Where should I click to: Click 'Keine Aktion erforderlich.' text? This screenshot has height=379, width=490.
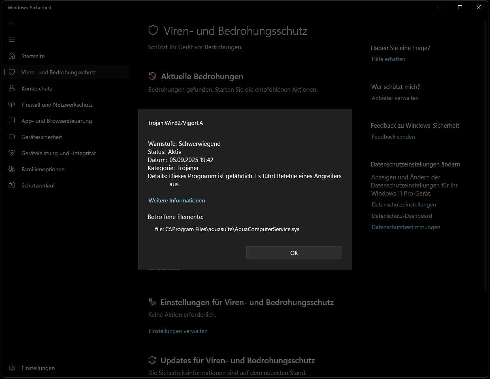[182, 314]
